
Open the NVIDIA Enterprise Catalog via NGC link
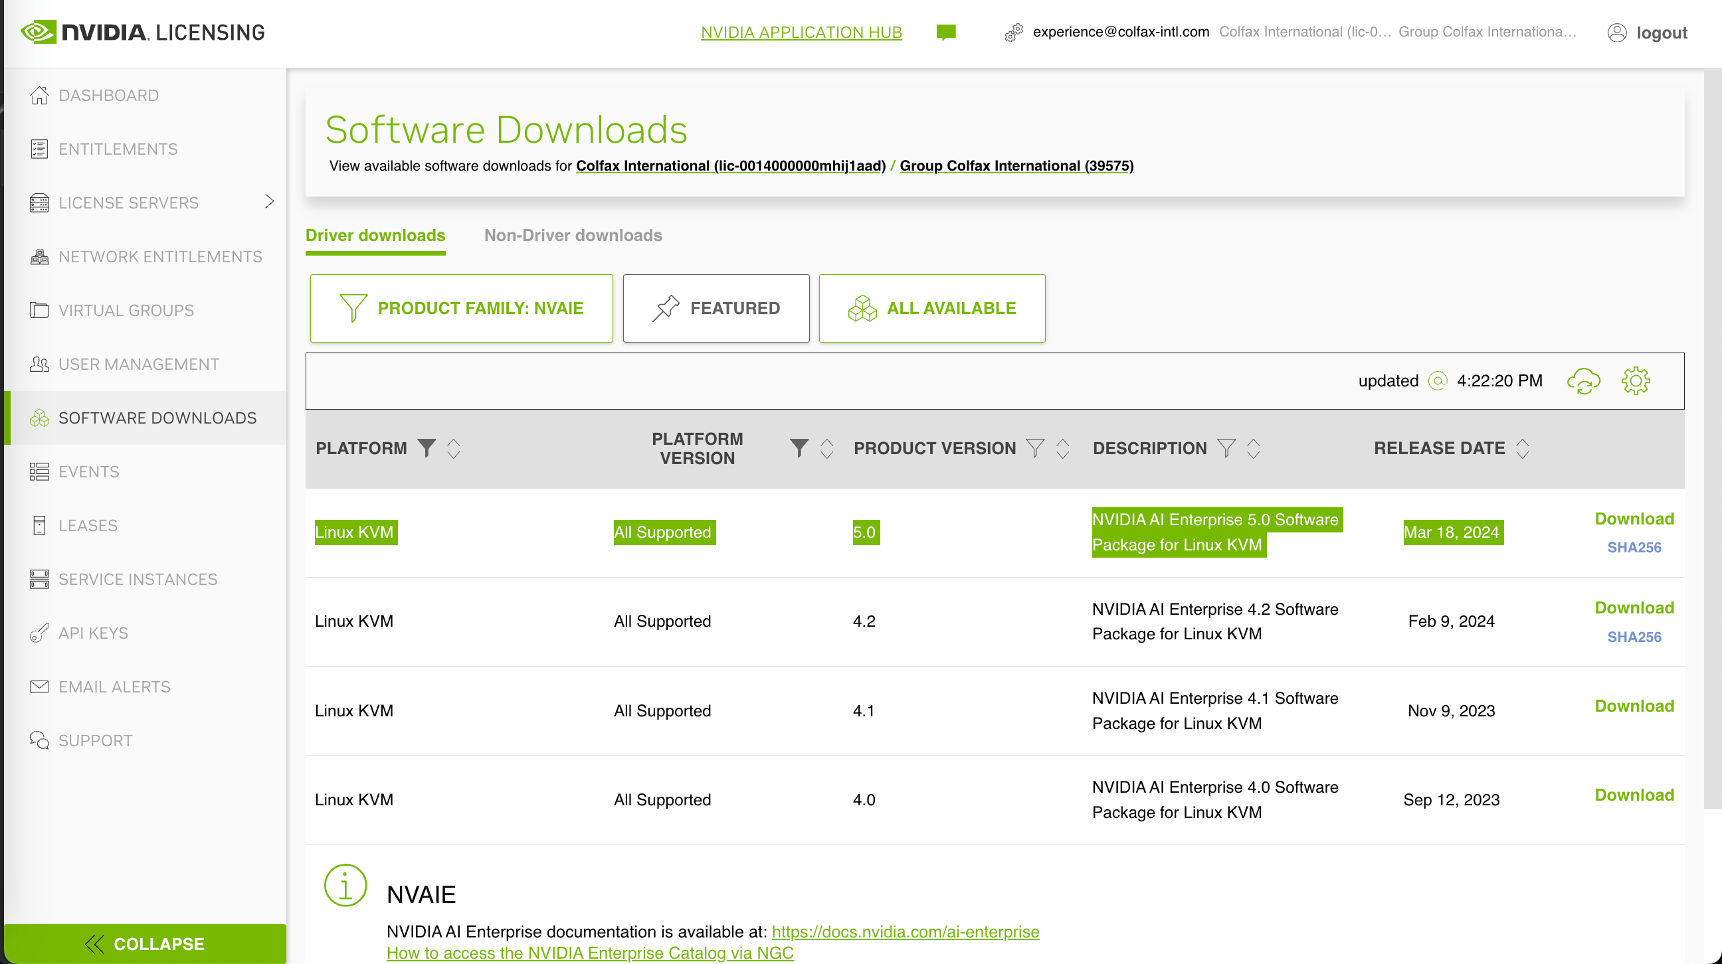click(589, 953)
